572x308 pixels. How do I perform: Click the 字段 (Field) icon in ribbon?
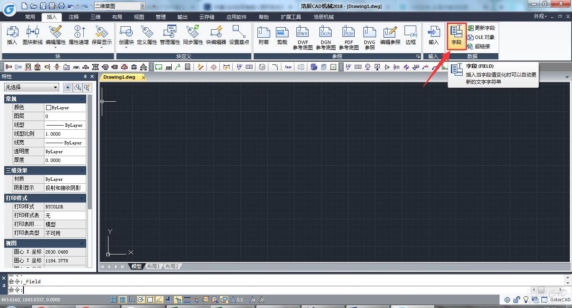[x=456, y=35]
